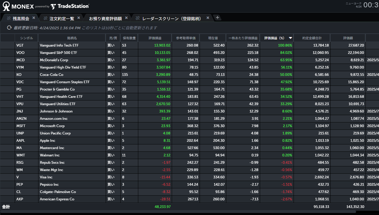
Task: Open the 注文約定一覧 tab
Action: (x=62, y=18)
